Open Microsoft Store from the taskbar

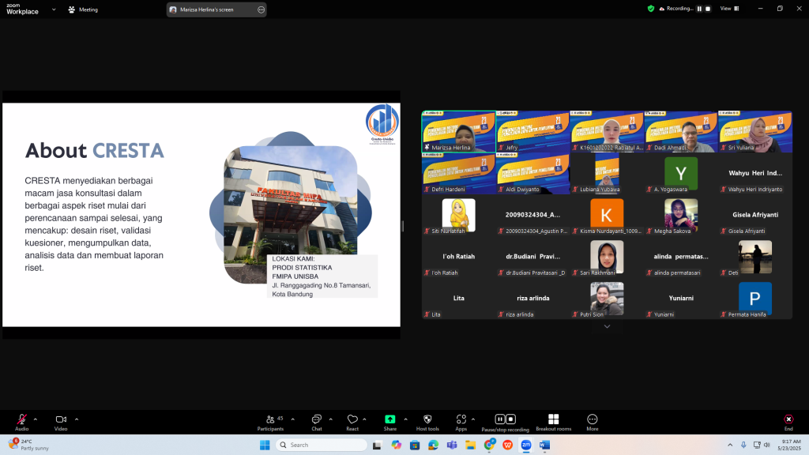point(415,445)
